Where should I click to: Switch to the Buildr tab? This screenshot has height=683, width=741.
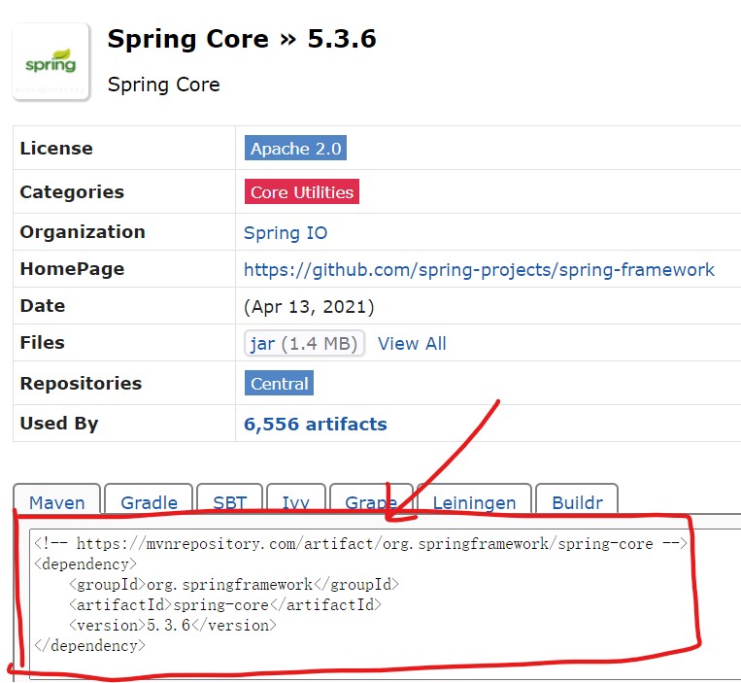[577, 499]
